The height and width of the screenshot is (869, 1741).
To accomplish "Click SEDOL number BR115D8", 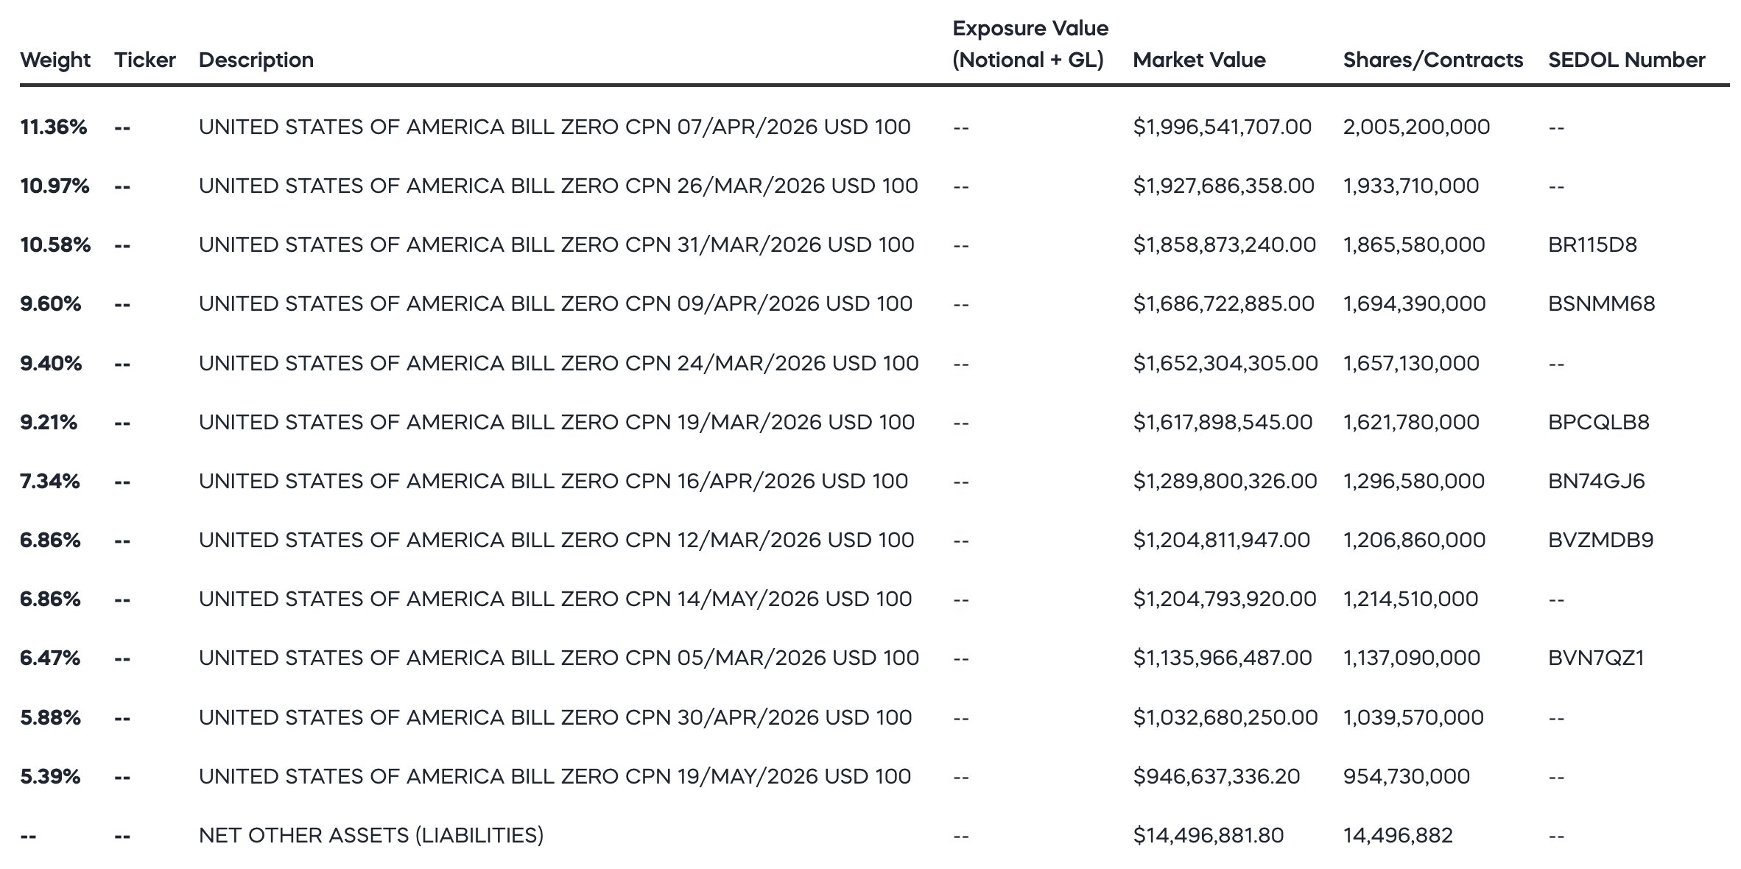I will tap(1592, 244).
